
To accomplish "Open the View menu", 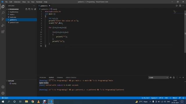I will pos(24,2).
